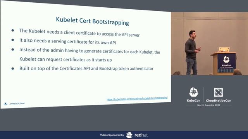The image size is (248, 139).
Task: Click the bullet 'The Kubelet needs a client certificate'
Action: pos(79,32)
